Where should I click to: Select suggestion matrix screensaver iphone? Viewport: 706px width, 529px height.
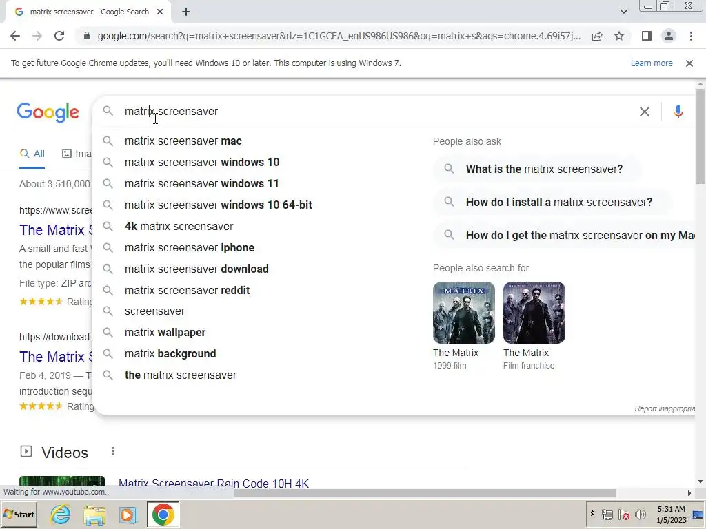coord(189,248)
